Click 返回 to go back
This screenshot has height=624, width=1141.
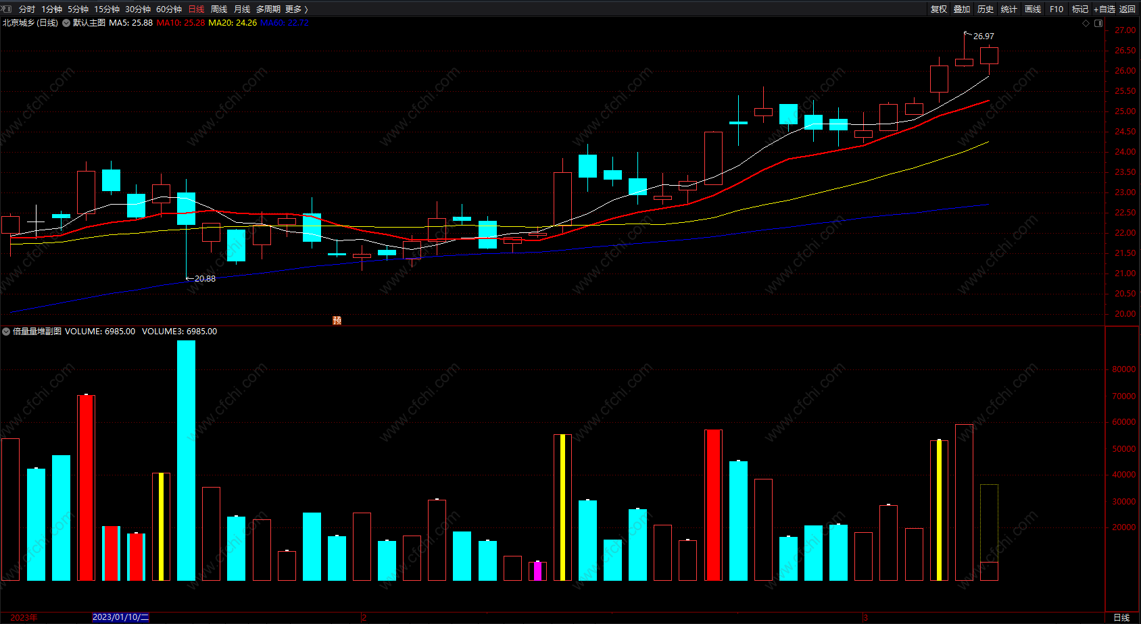click(x=1127, y=9)
